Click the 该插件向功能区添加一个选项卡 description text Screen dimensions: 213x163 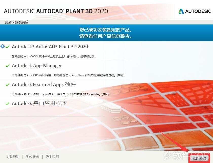tap(61, 94)
